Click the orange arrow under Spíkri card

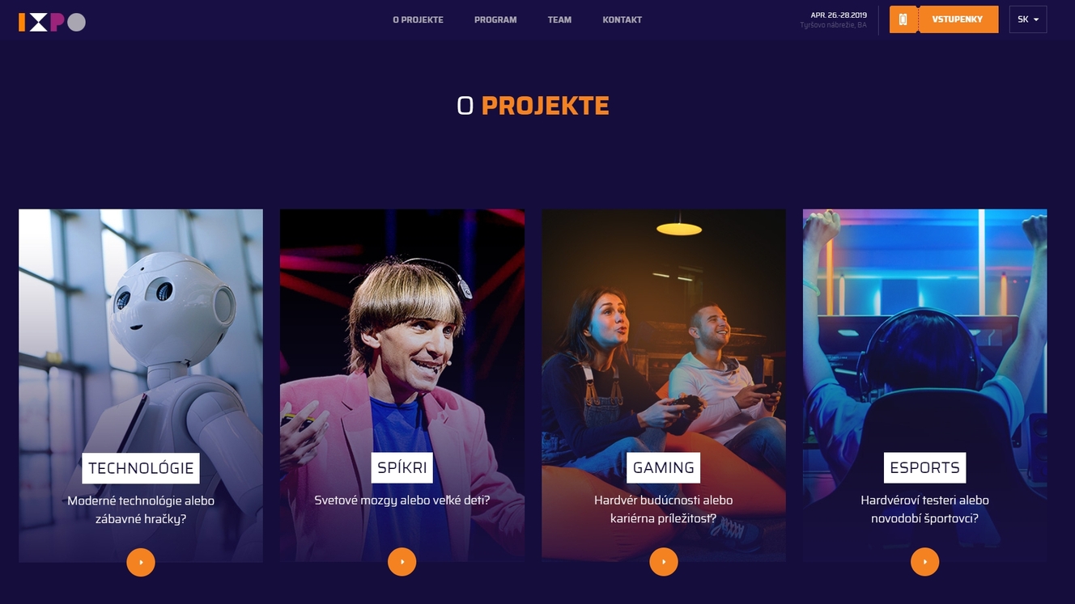[x=402, y=562]
